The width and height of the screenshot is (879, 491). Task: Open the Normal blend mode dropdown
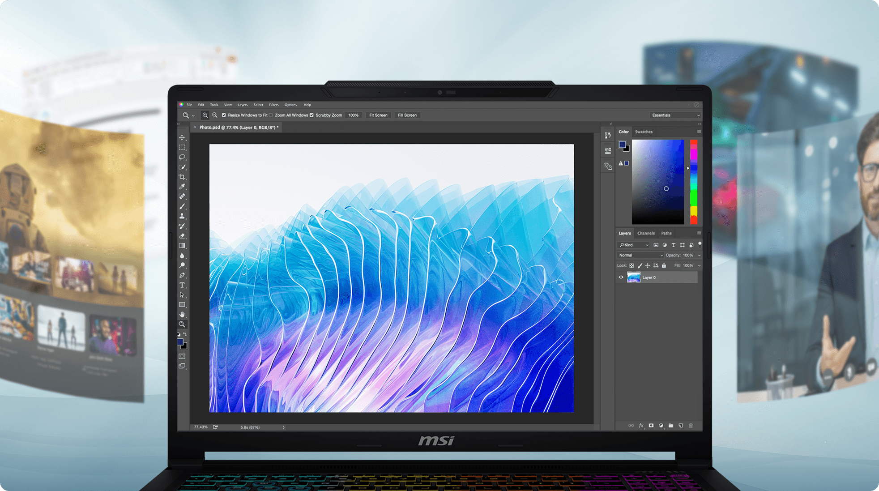pyautogui.click(x=640, y=255)
